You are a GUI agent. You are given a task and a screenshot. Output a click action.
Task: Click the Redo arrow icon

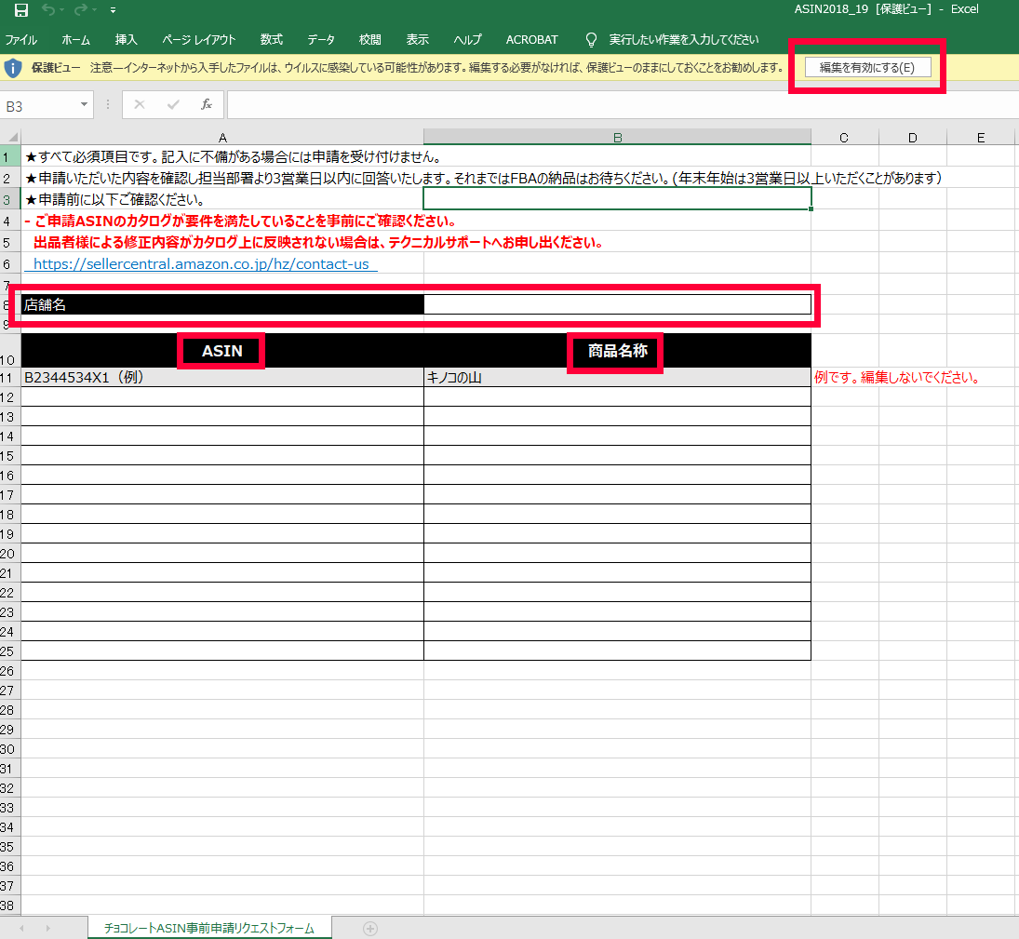pos(80,10)
